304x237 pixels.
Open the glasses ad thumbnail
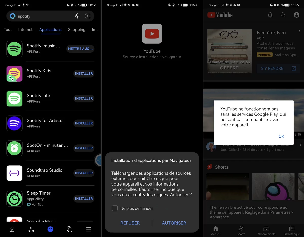230,51
